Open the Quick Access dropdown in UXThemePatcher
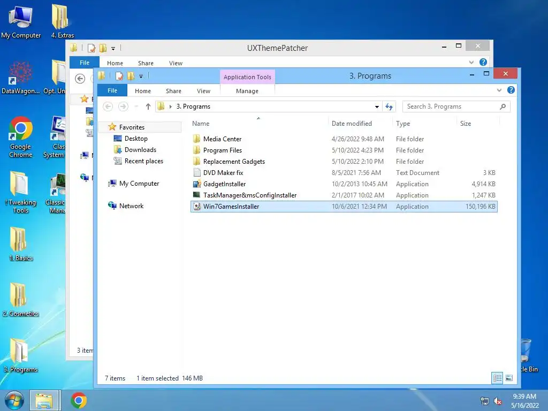The height and width of the screenshot is (411, 548). pyautogui.click(x=113, y=49)
